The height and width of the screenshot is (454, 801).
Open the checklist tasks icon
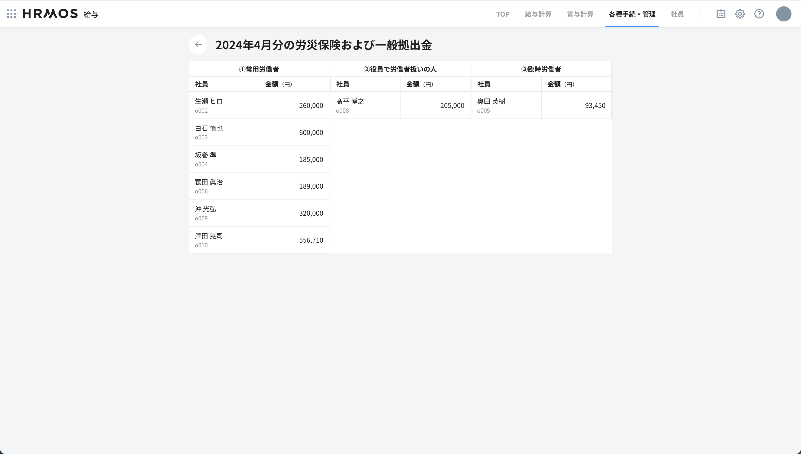pos(721,14)
